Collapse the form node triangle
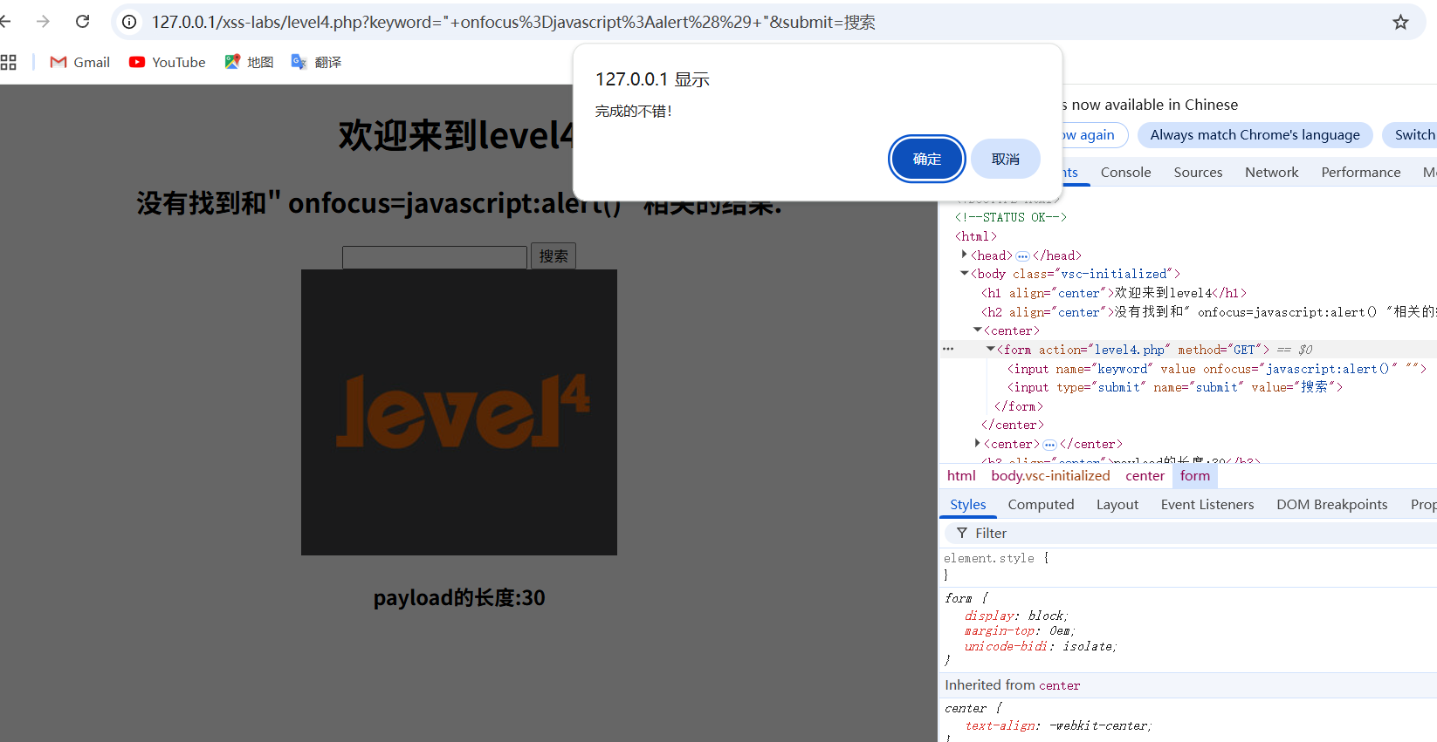This screenshot has height=742, width=1437. point(990,349)
